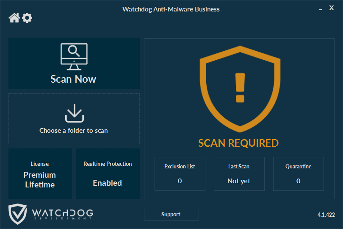Viewport: 343px width, 229px height.
Task: Close the Watchdog Anti-Malware window
Action: [x=332, y=8]
